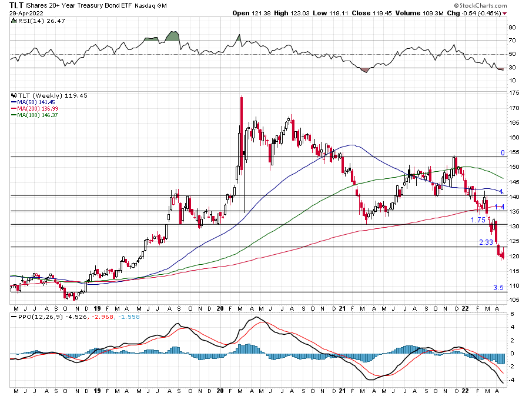Click the MA(50) 141.45 legend text
Screen dimensions: 529x396
point(36,102)
